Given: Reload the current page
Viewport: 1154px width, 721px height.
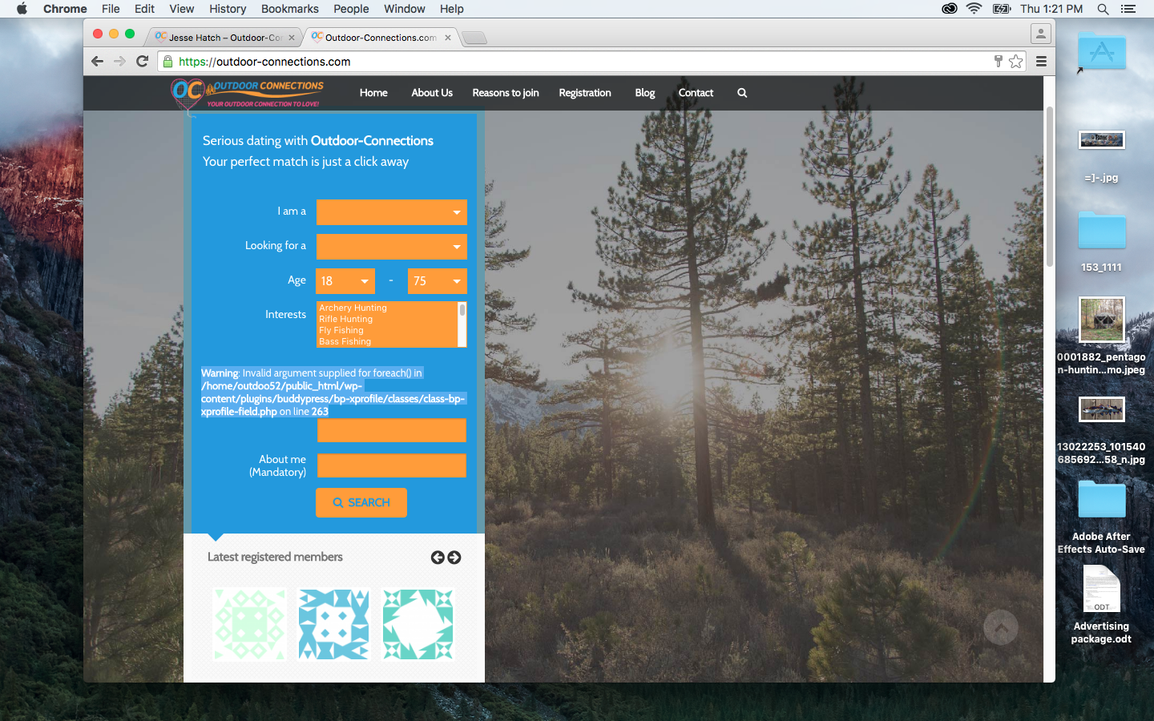Looking at the screenshot, I should 143,62.
